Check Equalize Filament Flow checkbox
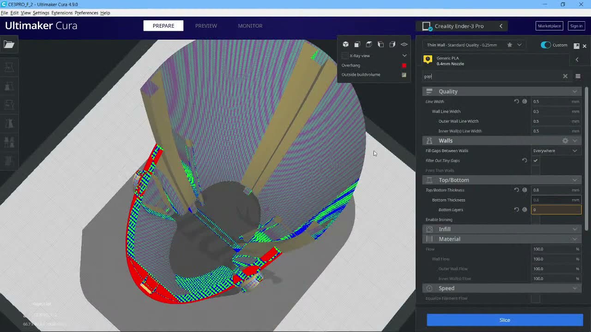 point(536,299)
